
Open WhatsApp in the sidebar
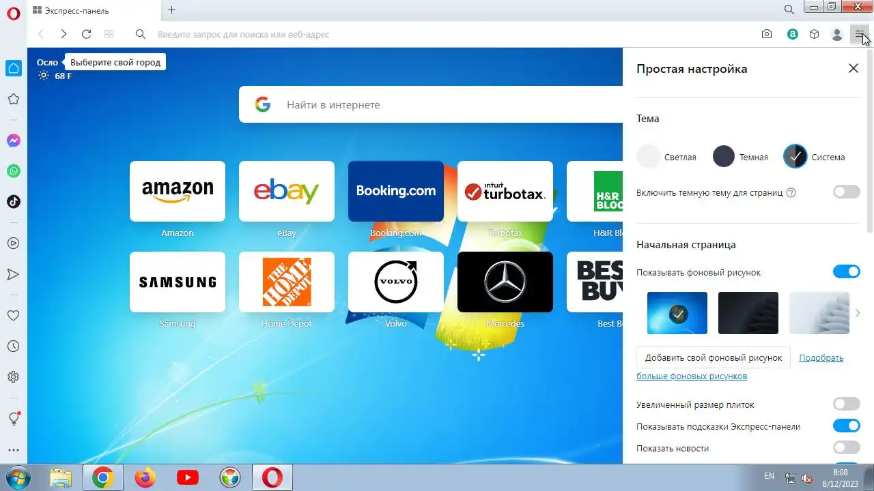point(13,171)
